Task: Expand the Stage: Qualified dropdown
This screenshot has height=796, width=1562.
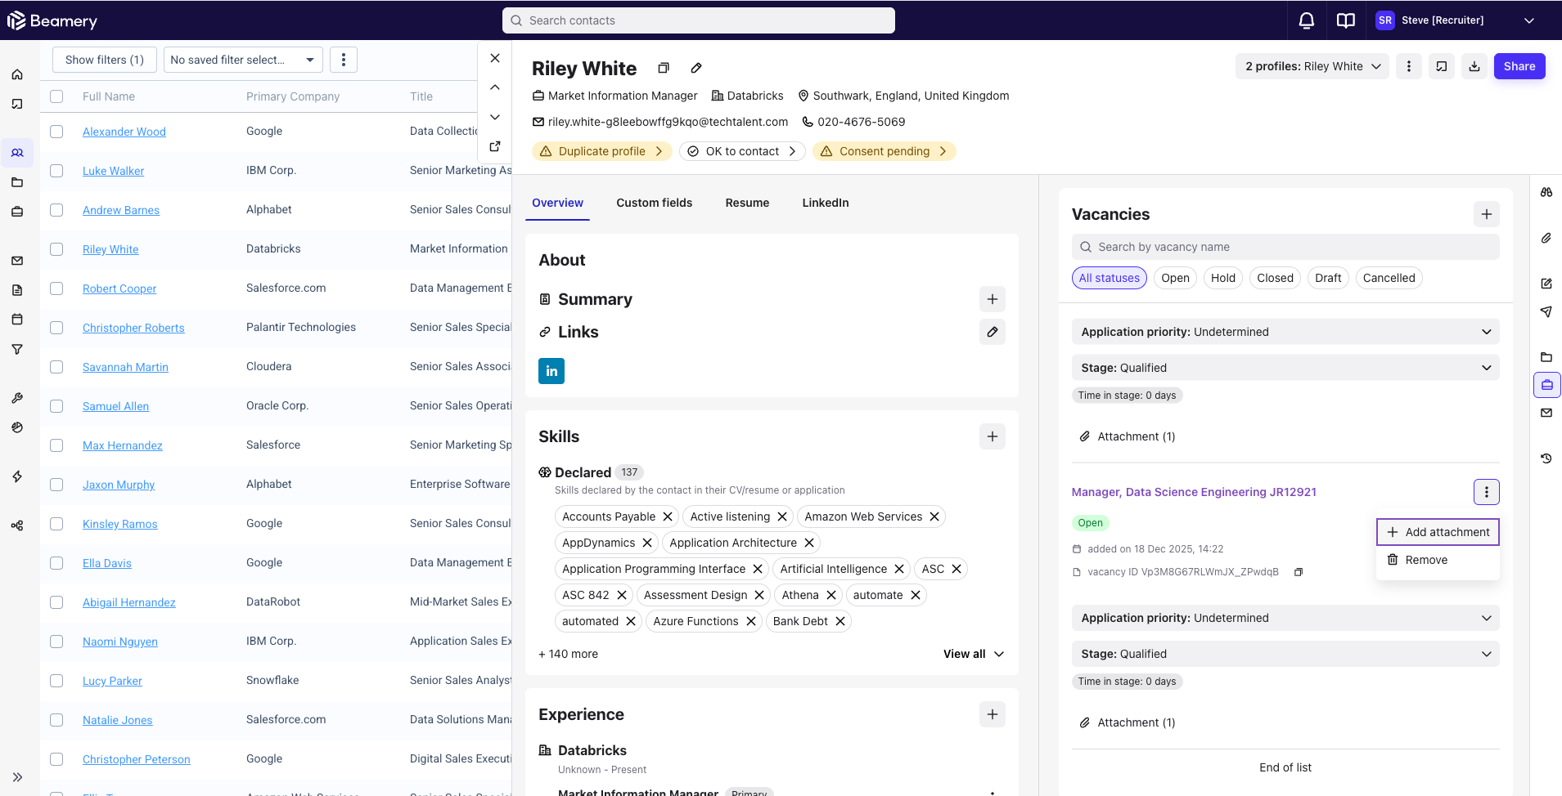Action: click(1285, 368)
